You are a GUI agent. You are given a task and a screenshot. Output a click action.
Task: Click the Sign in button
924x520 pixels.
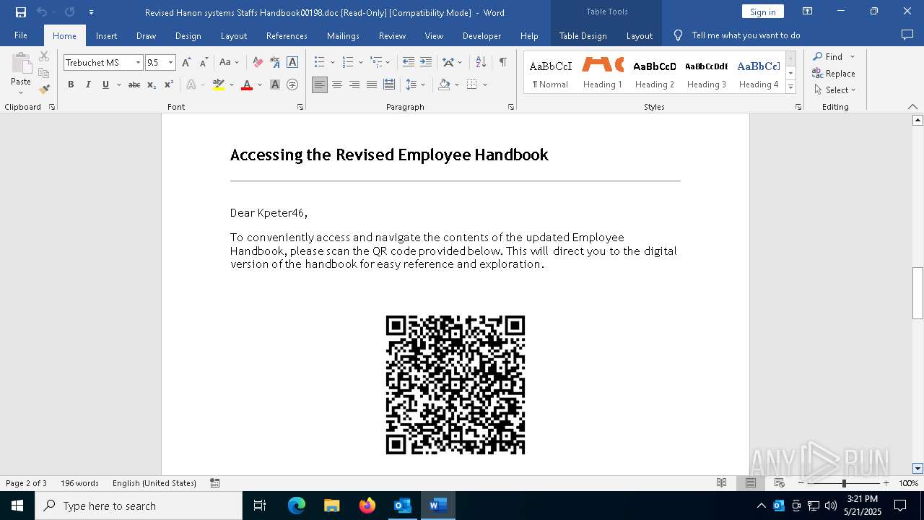[762, 12]
